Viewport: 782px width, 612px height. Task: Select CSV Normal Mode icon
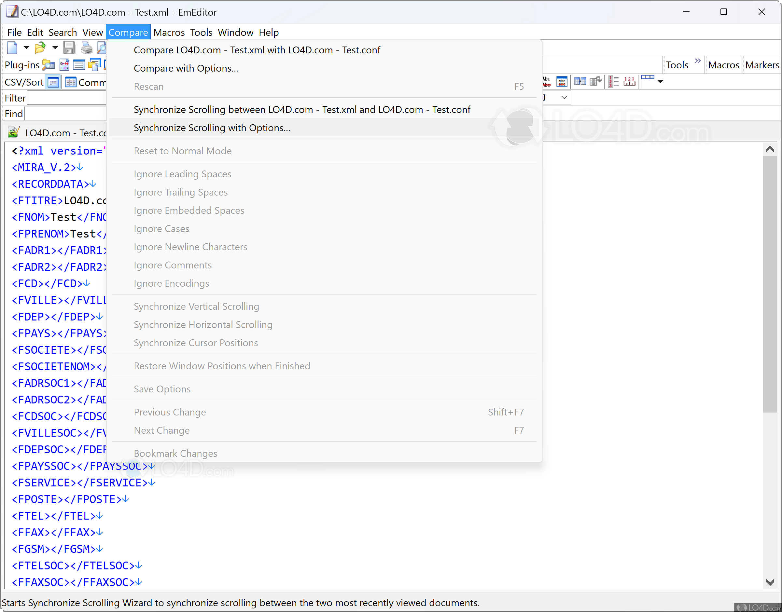click(x=53, y=82)
